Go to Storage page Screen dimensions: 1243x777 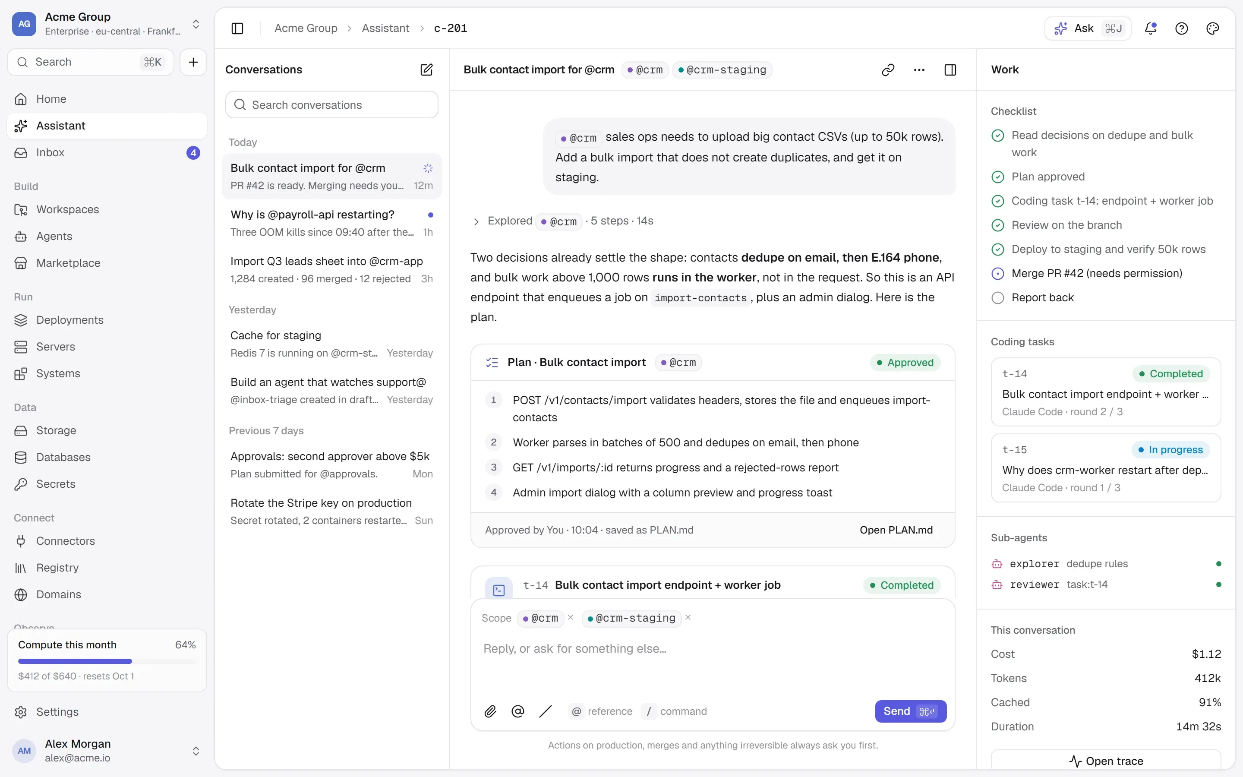[107, 430]
